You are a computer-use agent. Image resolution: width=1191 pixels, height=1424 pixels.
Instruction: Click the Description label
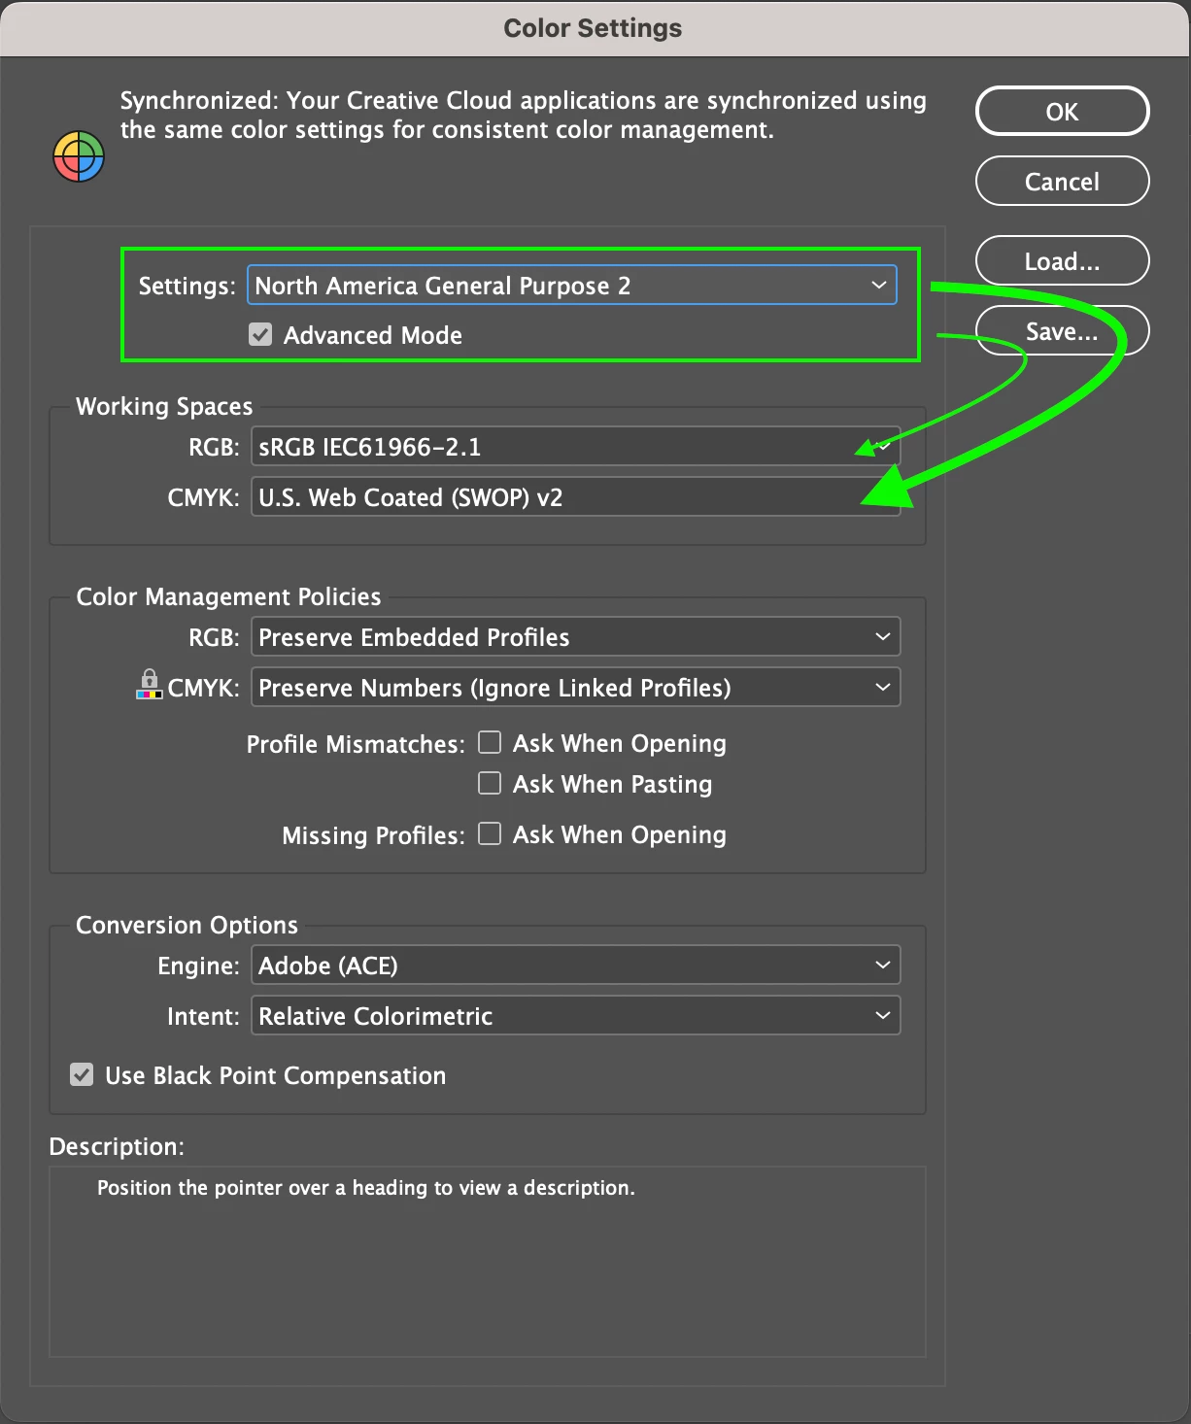(117, 1146)
